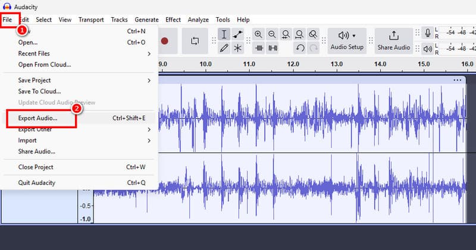Viewport: 476px width, 250px height.
Task: Choose Open From Cloud...
Action: (x=79, y=65)
